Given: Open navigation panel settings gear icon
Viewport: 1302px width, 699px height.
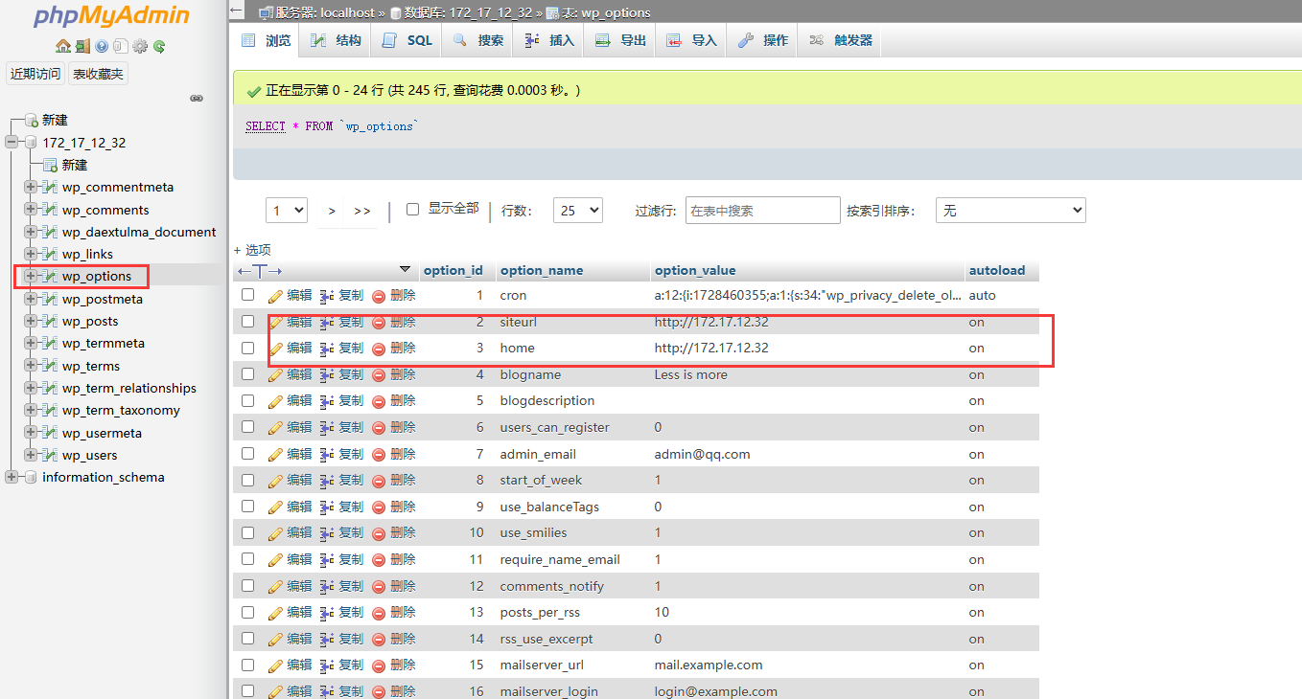Looking at the screenshot, I should click(x=140, y=46).
